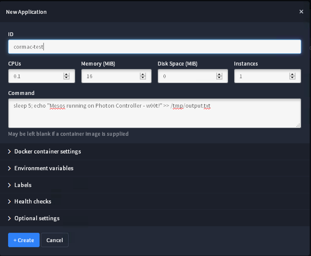Expand the Health checks section
The width and height of the screenshot is (311, 256).
pyautogui.click(x=32, y=201)
